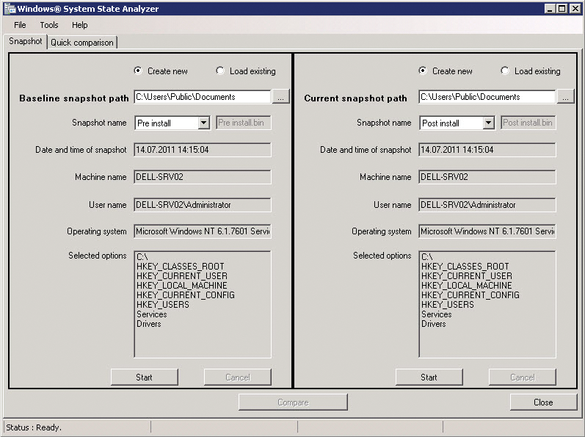Open the Tools menu
This screenshot has height=437, width=585.
[49, 25]
